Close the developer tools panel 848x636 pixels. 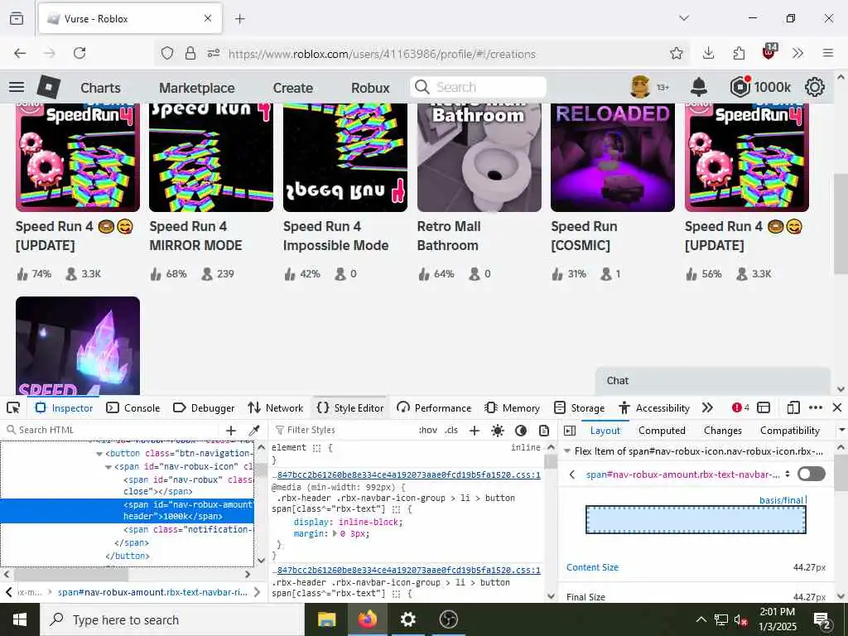837,407
